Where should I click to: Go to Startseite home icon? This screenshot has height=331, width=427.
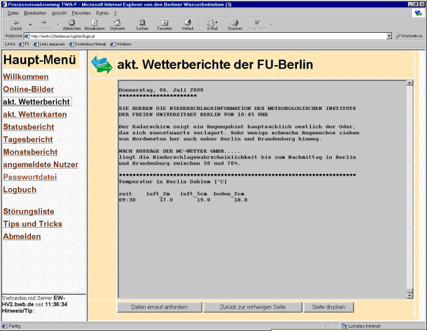(x=118, y=24)
